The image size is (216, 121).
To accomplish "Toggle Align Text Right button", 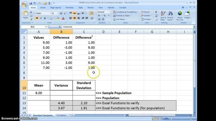I will pyautogui.click(x=78, y=18).
